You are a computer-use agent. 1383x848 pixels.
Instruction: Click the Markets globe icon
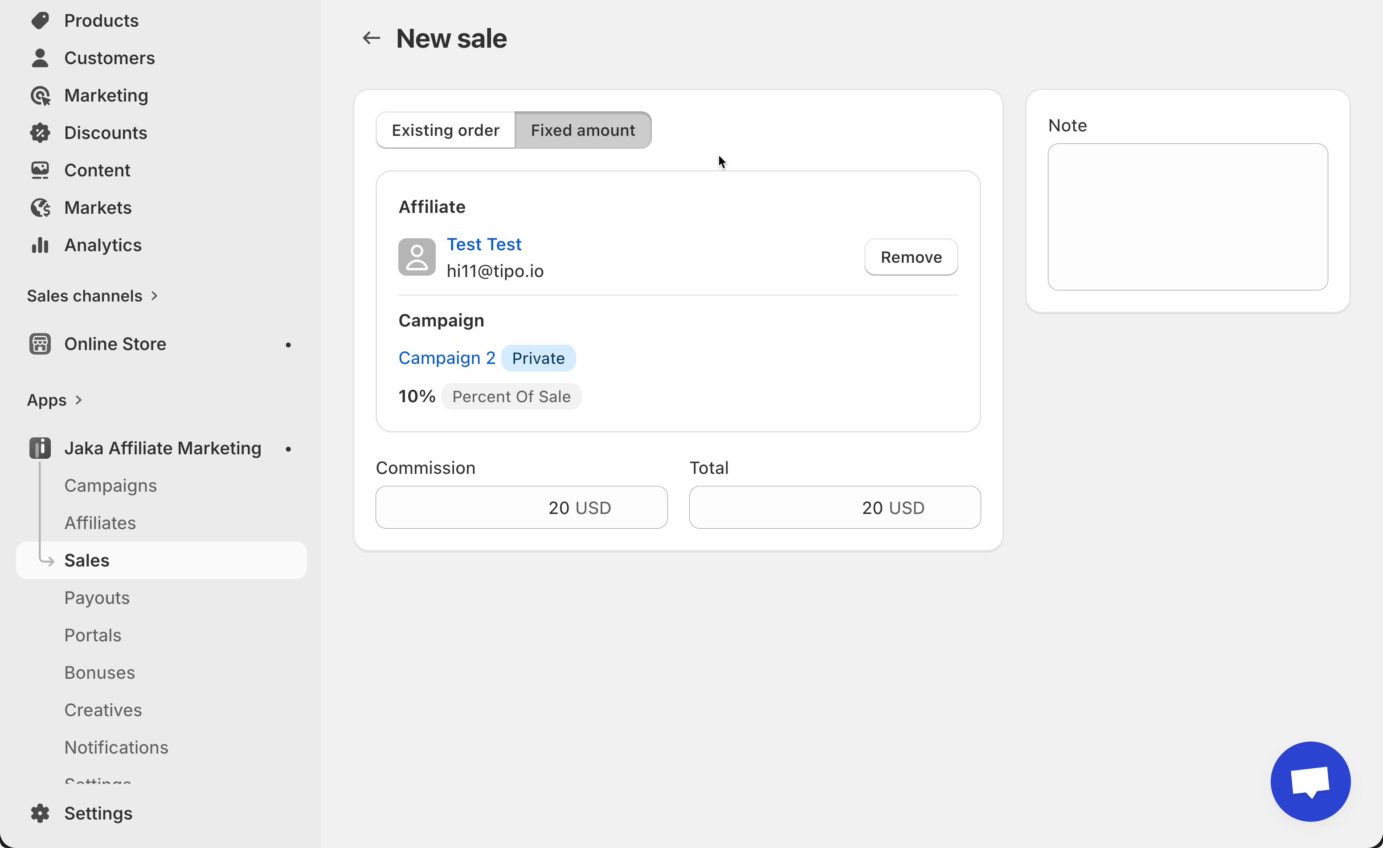coord(40,208)
